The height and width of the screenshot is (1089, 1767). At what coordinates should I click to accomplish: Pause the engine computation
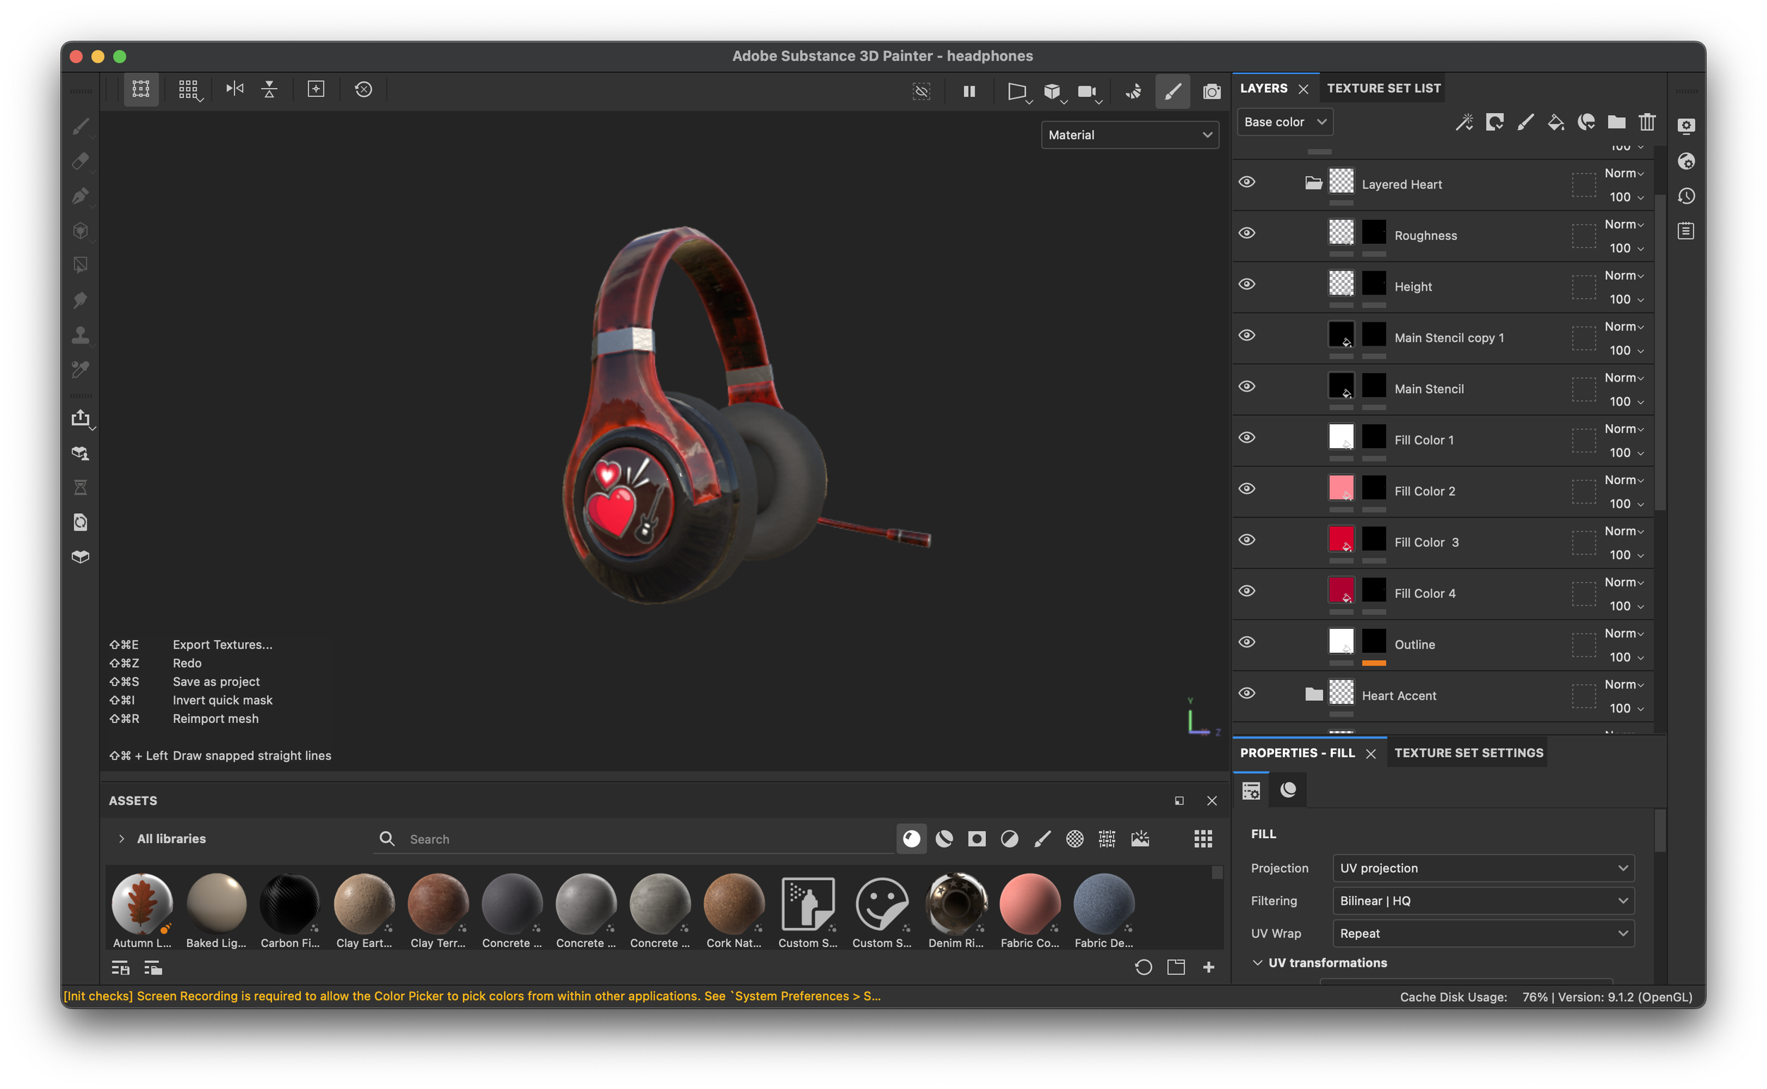969,91
